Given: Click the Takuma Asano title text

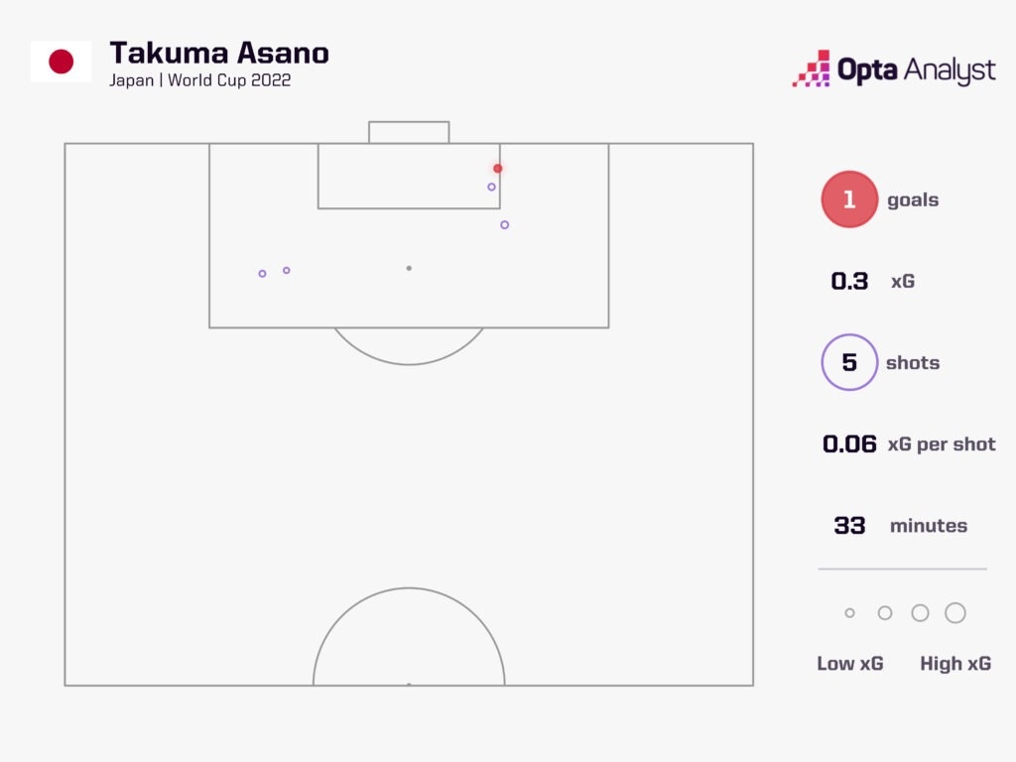Looking at the screenshot, I should pyautogui.click(x=219, y=54).
